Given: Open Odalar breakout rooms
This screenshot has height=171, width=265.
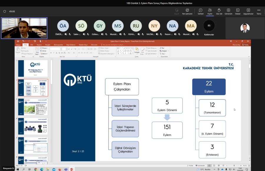Looking at the screenshot, I should point(238,11).
